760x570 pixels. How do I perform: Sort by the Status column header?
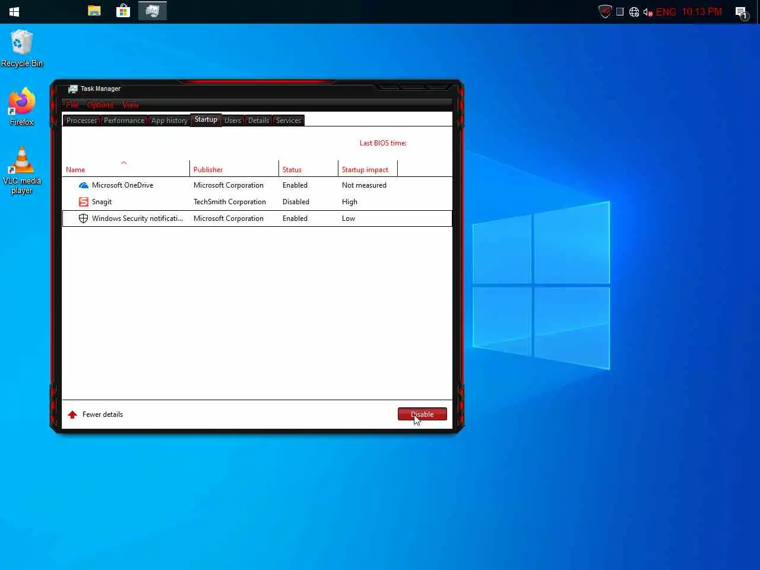(309, 169)
